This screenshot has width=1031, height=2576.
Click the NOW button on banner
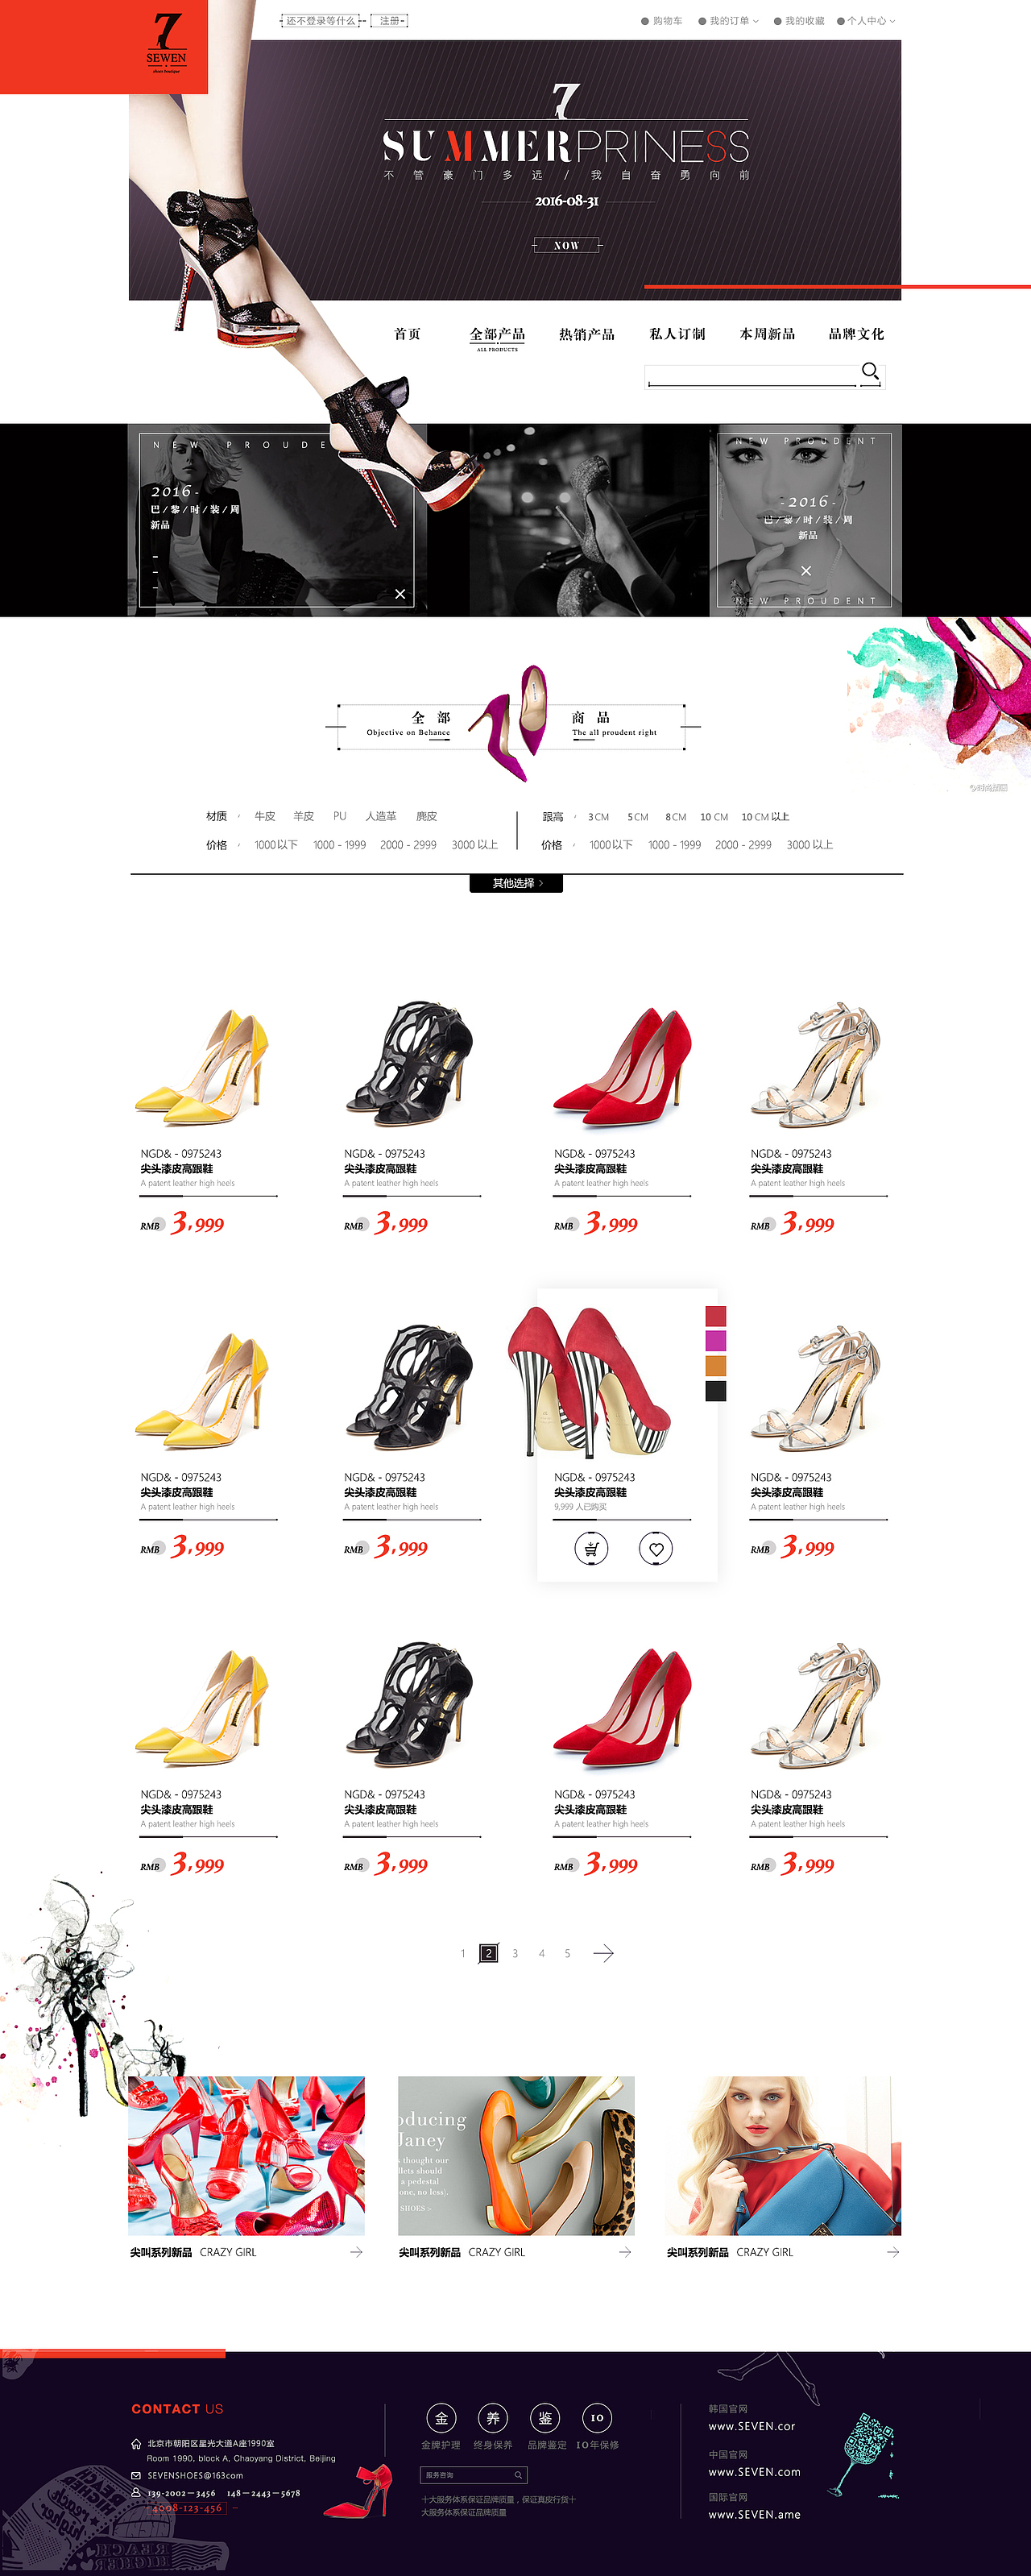point(566,245)
